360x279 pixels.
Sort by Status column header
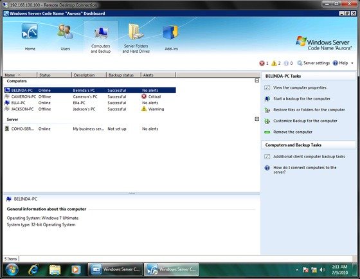coord(55,75)
